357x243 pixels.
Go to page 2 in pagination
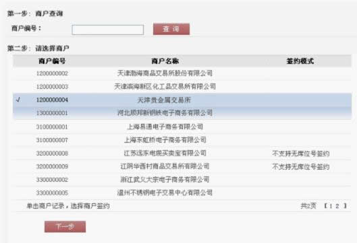[x=337, y=206]
